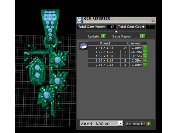Screen dimensions: 177x133
Task: Click the GEM REPORTER title bar text
Action: (x=97, y=18)
